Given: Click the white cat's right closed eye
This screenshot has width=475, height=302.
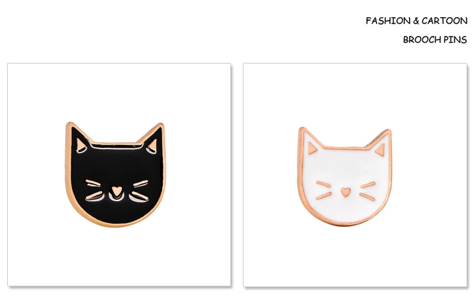Looking at the screenshot, I should click(368, 185).
